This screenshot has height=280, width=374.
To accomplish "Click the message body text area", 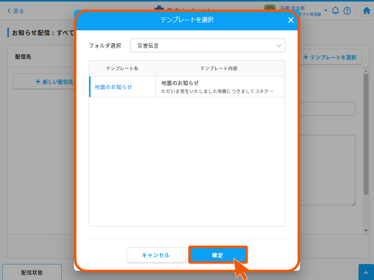I will [328, 170].
